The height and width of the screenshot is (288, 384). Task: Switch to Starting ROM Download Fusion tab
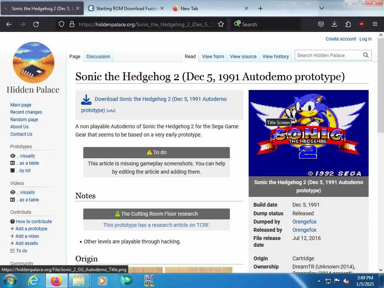(x=126, y=9)
